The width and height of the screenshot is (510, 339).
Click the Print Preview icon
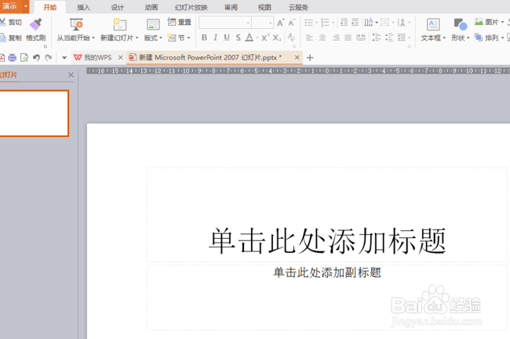coord(24,58)
